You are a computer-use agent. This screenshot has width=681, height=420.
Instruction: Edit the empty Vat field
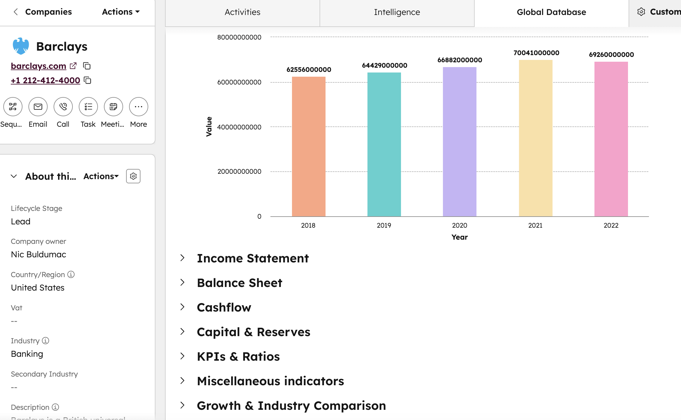tap(14, 321)
